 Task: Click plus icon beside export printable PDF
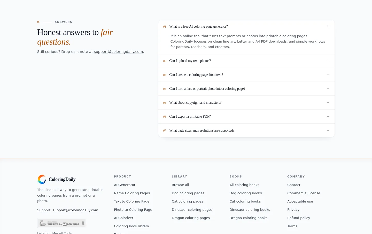coord(328,117)
